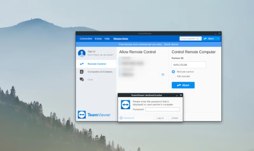The image size is (254, 151).
Task: Click the Abort button in top toolbar
Action: point(209,38)
